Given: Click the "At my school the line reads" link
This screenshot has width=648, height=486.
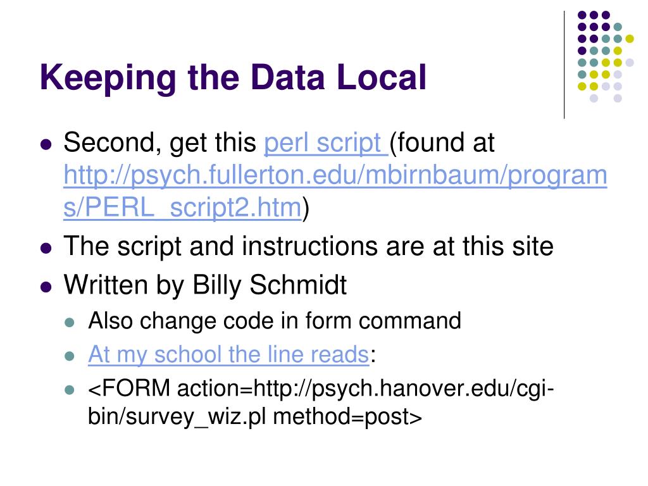Looking at the screenshot, I should [x=228, y=354].
